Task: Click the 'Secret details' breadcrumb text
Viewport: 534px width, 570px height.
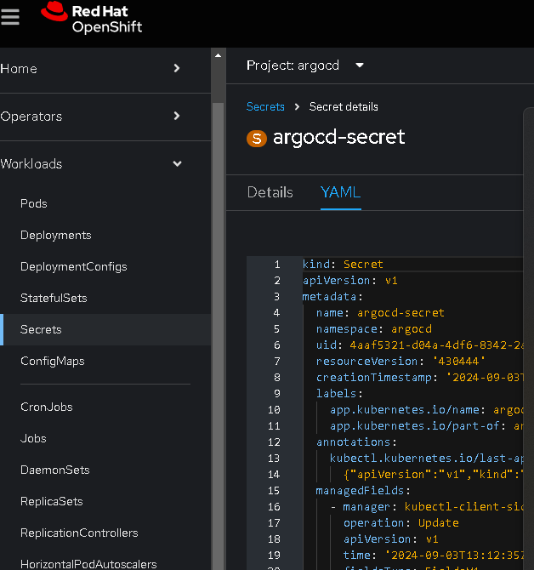Action: click(x=344, y=107)
